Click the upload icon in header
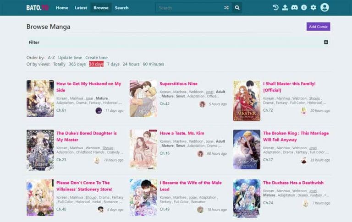Viewport: 352px width, 222px height. [285, 7]
